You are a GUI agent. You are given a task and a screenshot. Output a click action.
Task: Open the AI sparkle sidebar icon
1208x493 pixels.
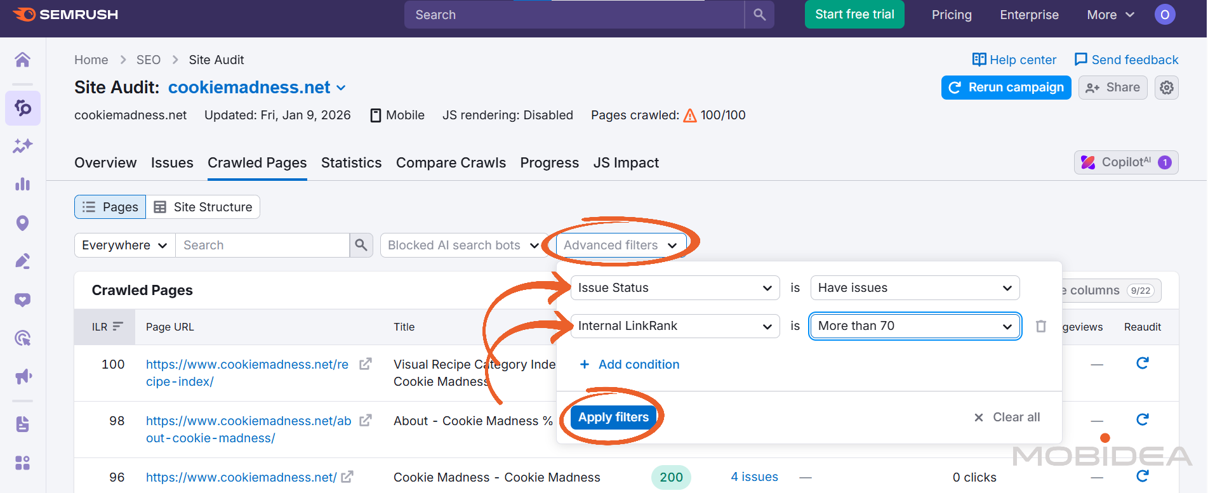click(x=23, y=146)
